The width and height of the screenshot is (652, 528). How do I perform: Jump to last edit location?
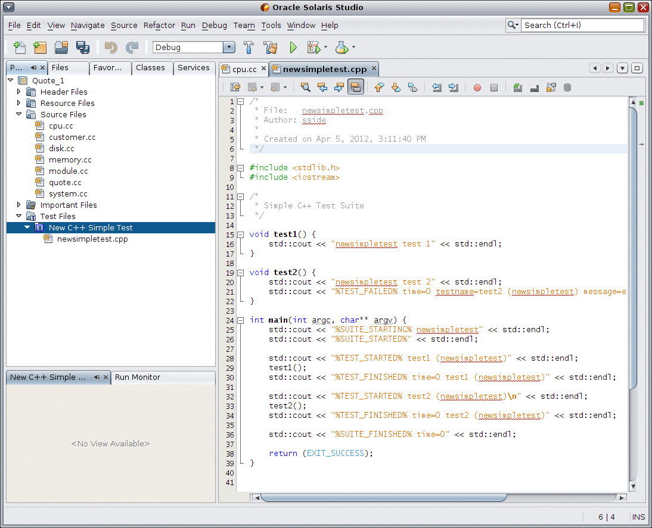235,87
